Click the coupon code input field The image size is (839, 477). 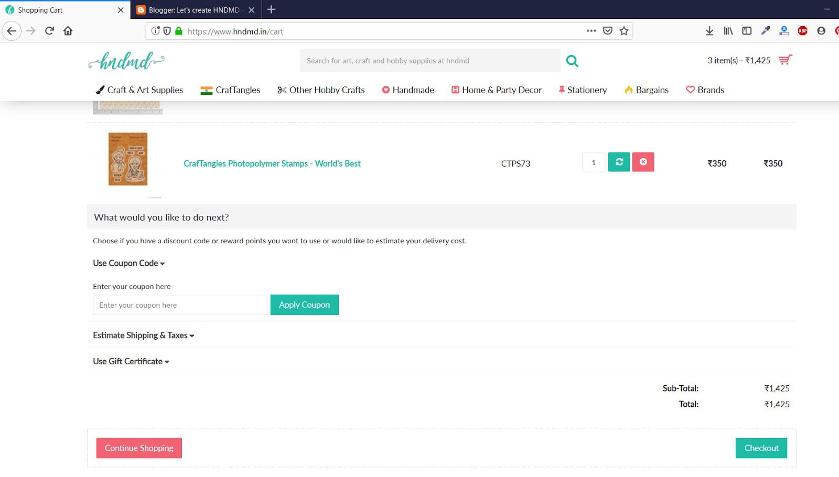point(180,305)
